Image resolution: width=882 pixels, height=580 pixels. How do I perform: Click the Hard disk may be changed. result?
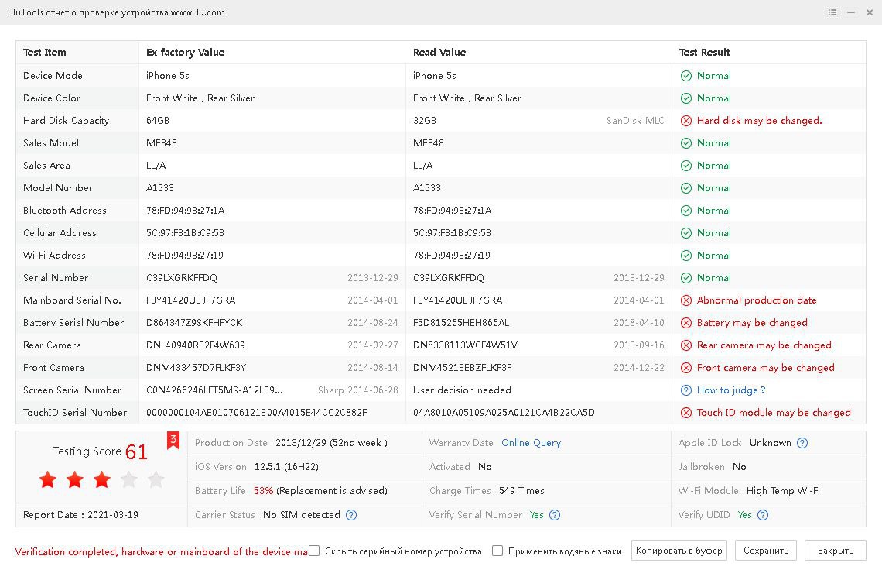[x=760, y=121]
